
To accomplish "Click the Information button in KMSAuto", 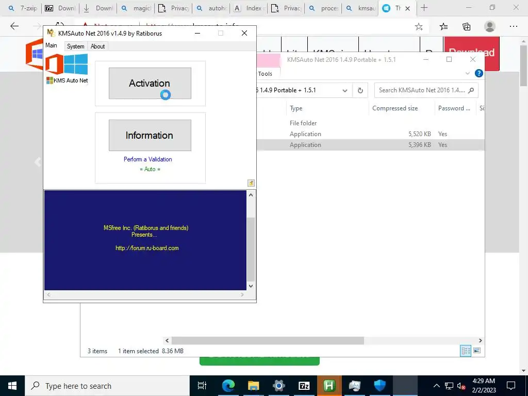I will (150, 135).
